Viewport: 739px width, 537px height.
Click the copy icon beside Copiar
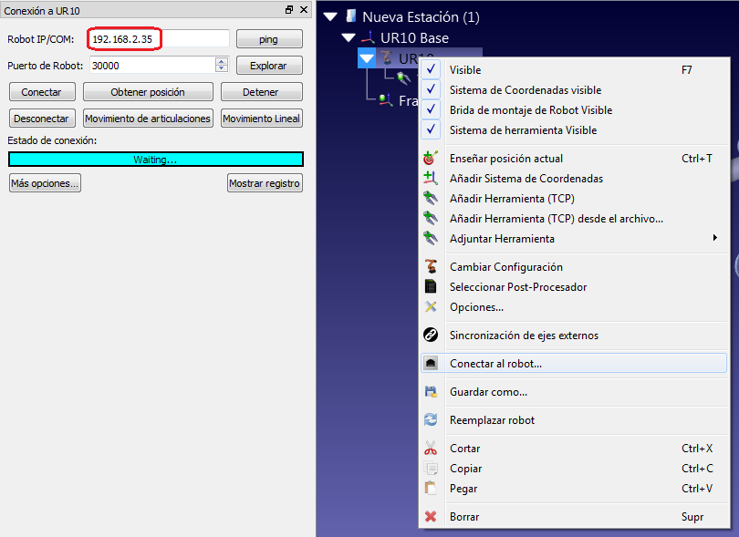(x=431, y=469)
